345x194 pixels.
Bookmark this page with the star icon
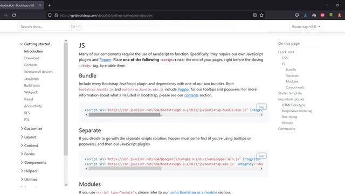(x=261, y=15)
